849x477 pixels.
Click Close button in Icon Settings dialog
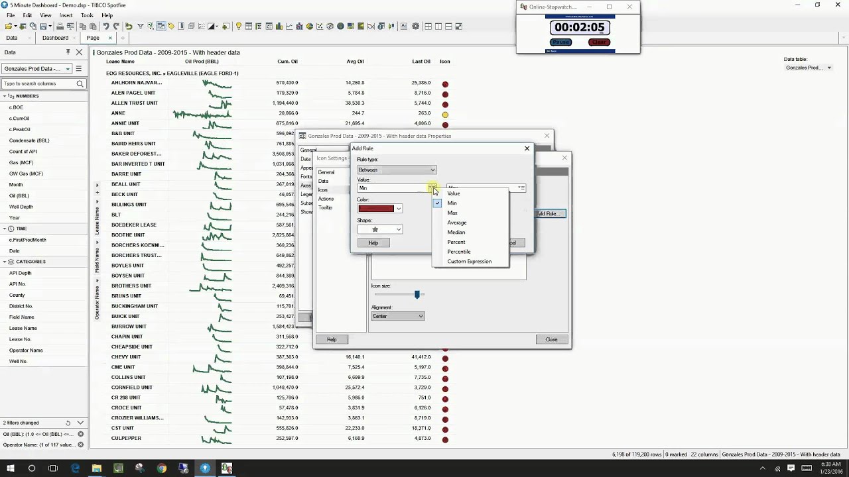(x=551, y=340)
